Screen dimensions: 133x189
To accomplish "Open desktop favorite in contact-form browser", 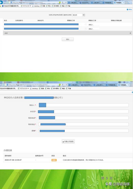I will (34, 88).
